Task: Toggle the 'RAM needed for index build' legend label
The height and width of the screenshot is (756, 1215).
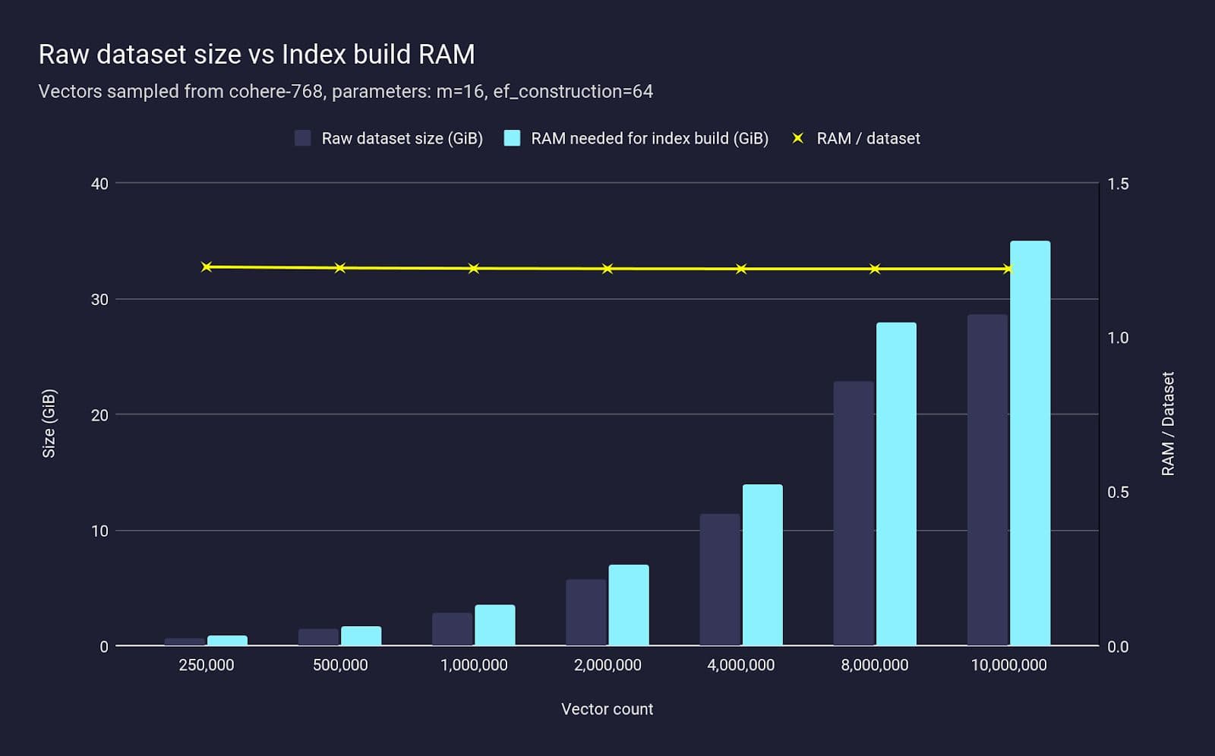Action: [649, 138]
